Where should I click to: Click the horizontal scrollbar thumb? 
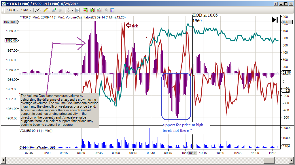coord(269,160)
